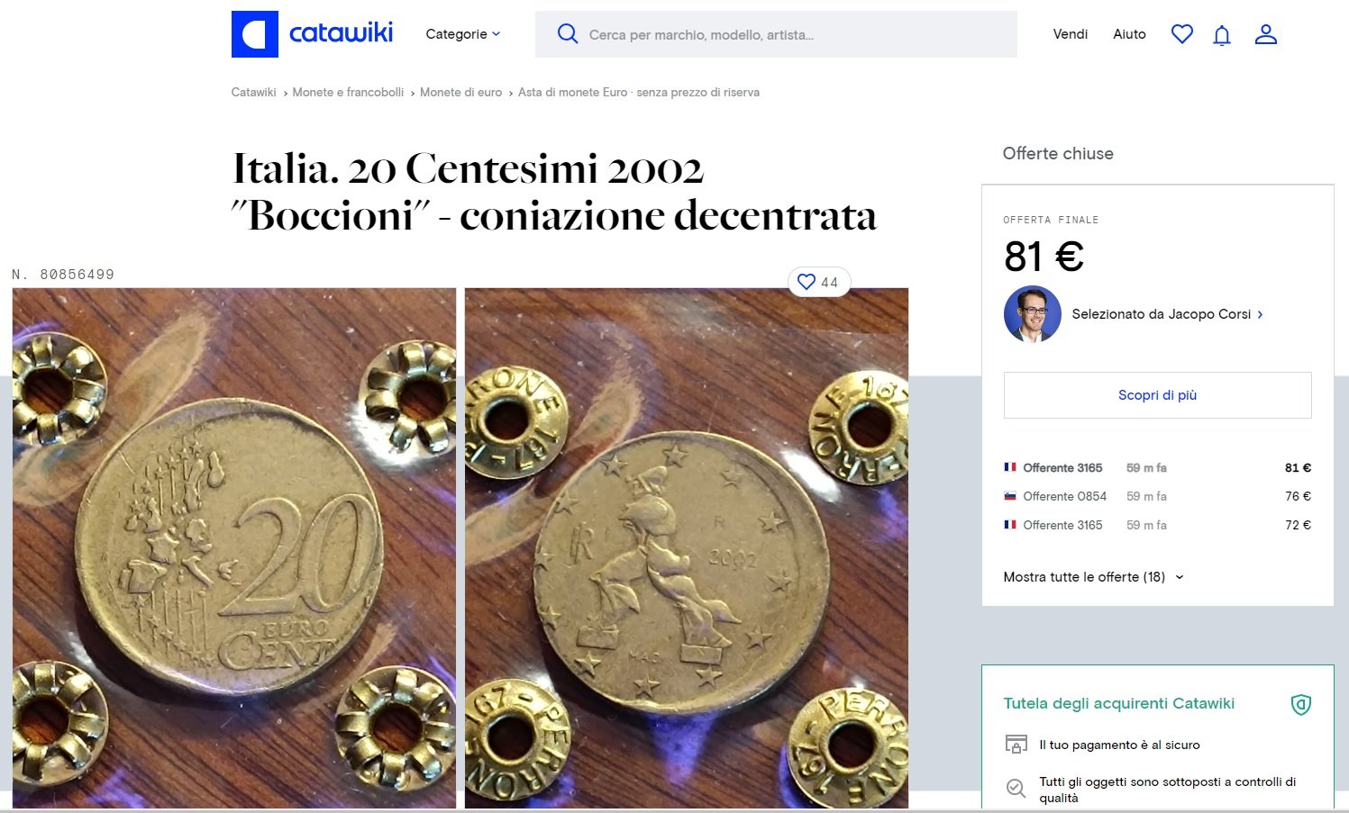Expand Mostra tutte le offerte (18)
The image size is (1349, 813).
tap(1093, 577)
